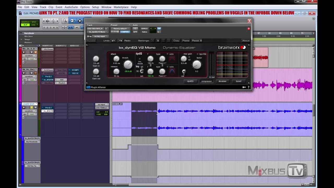Click zoom preset number 1
Viewport: 334px width, 188px height.
(44, 27)
